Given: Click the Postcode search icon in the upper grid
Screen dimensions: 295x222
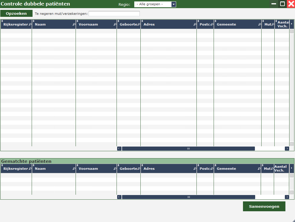Looking at the screenshot, I should point(212,25).
